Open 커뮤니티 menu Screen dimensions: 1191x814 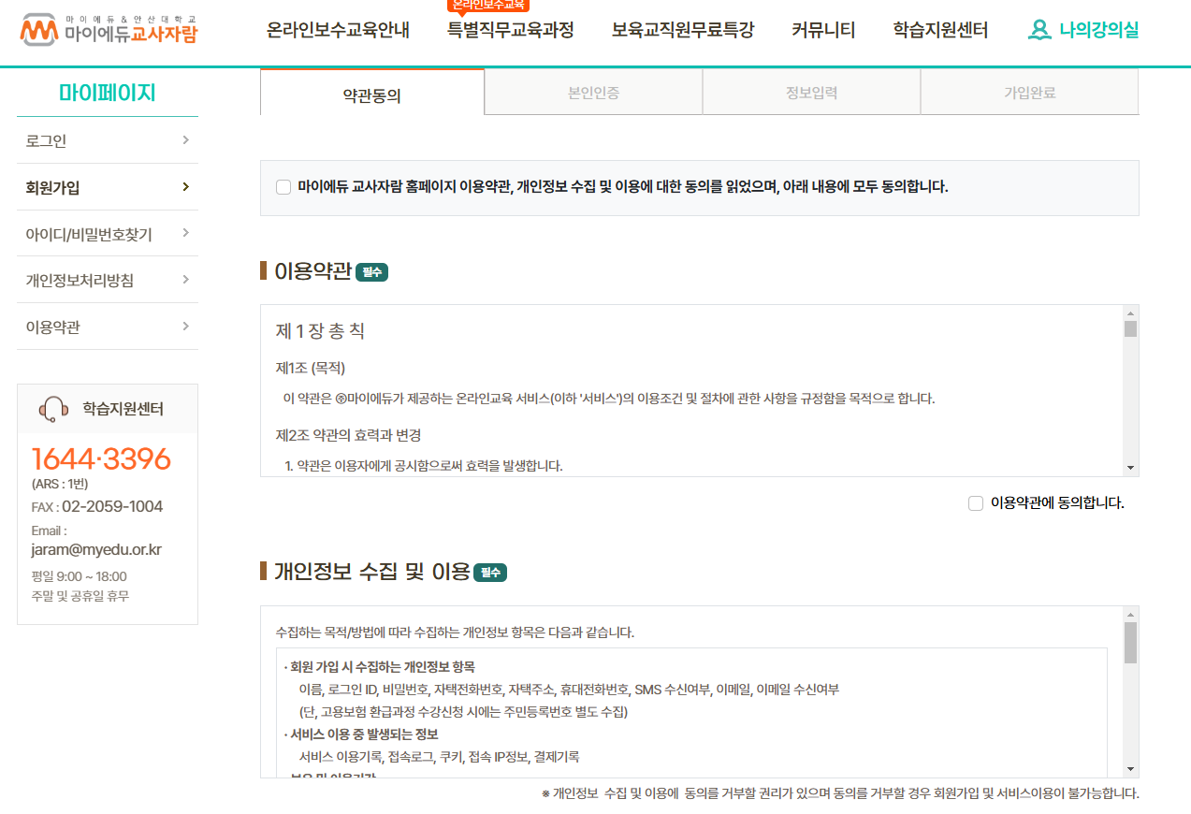point(823,30)
